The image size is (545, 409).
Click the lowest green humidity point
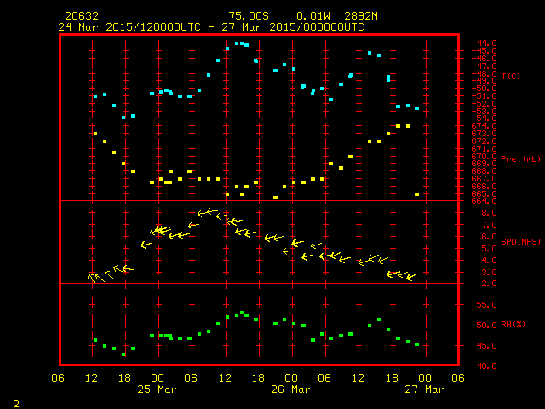123,354
